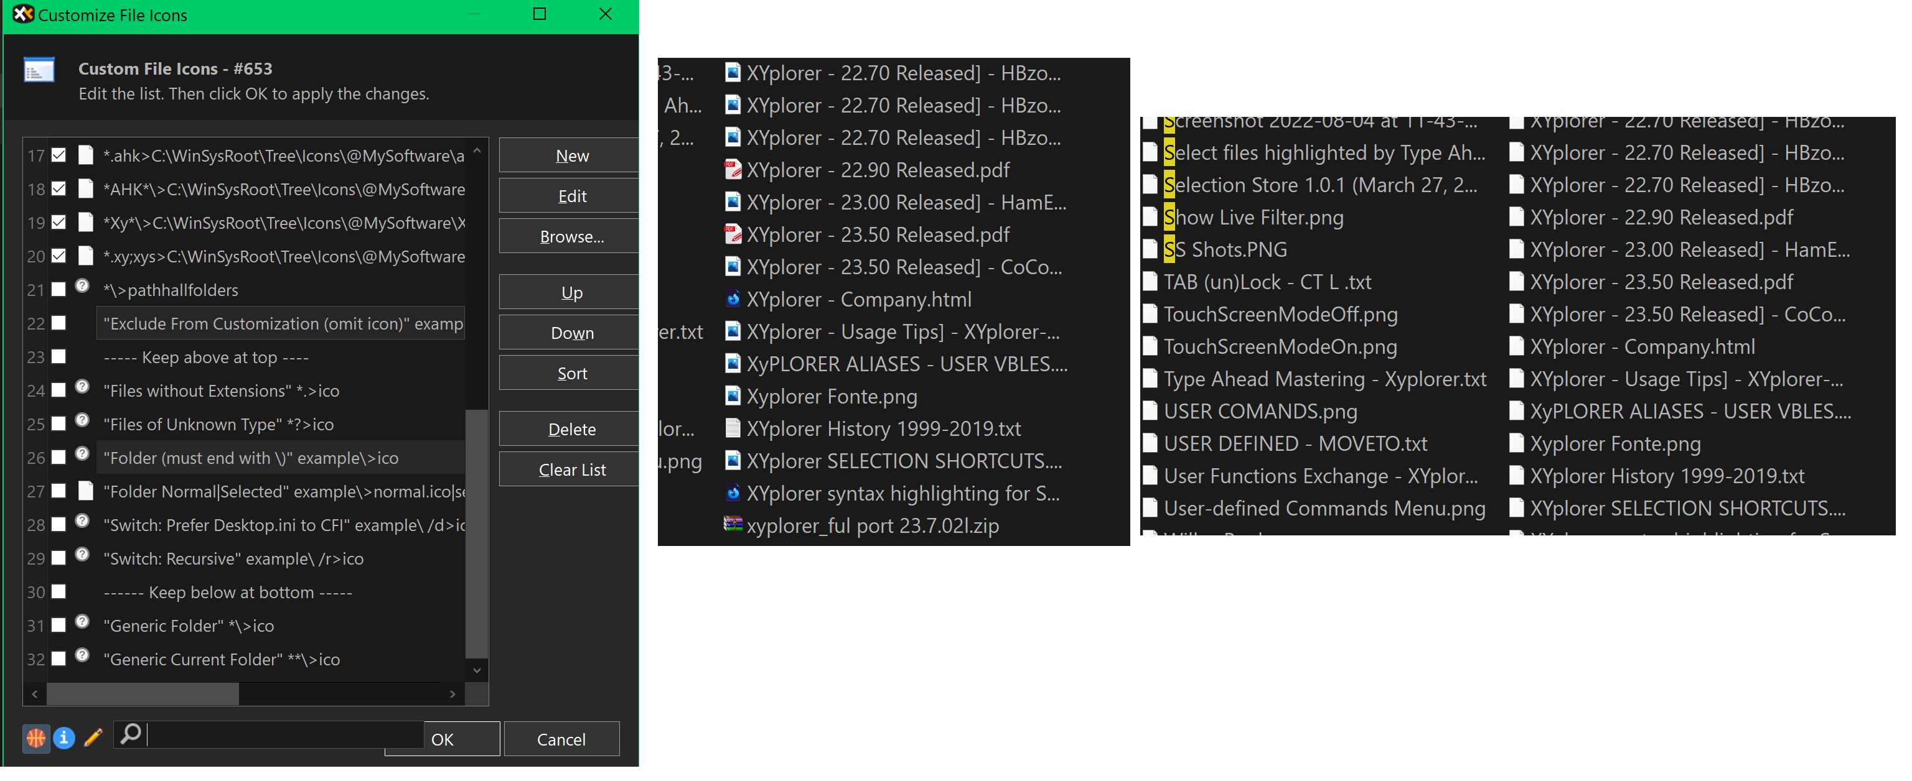The image size is (1912, 781).
Task: Click the blue info icon
Action: [x=65, y=738]
